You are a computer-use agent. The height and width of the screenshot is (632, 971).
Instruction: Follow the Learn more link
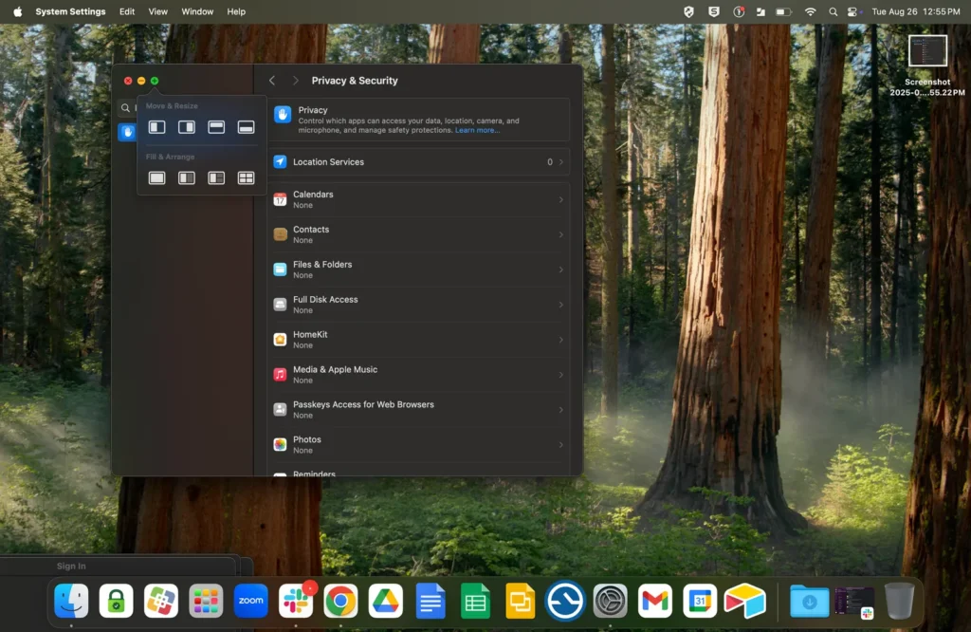[477, 130]
